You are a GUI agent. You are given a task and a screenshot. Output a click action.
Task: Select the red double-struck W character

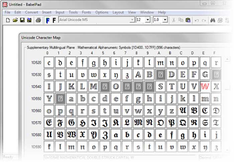pos(205,87)
